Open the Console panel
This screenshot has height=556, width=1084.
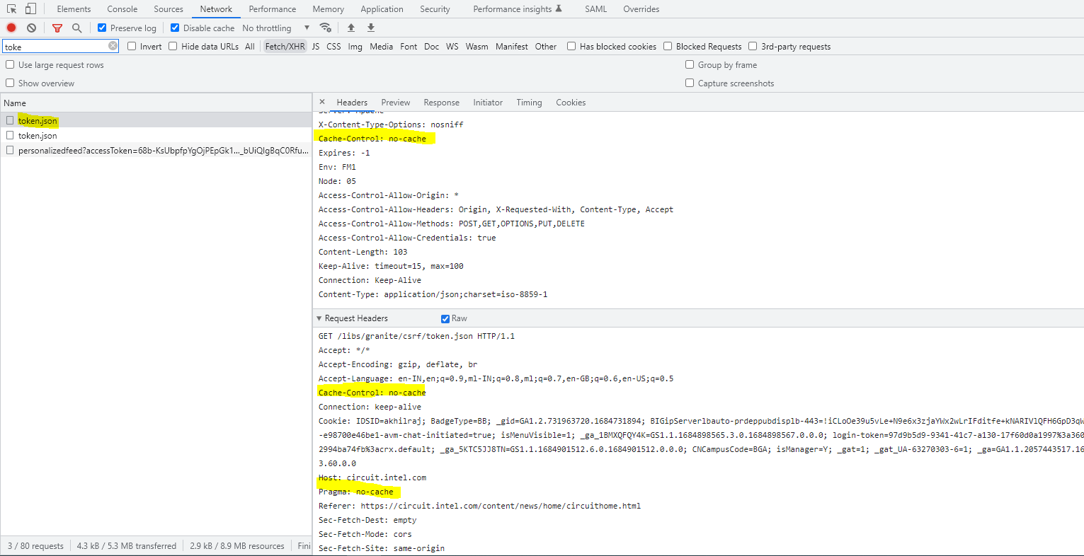122,8
